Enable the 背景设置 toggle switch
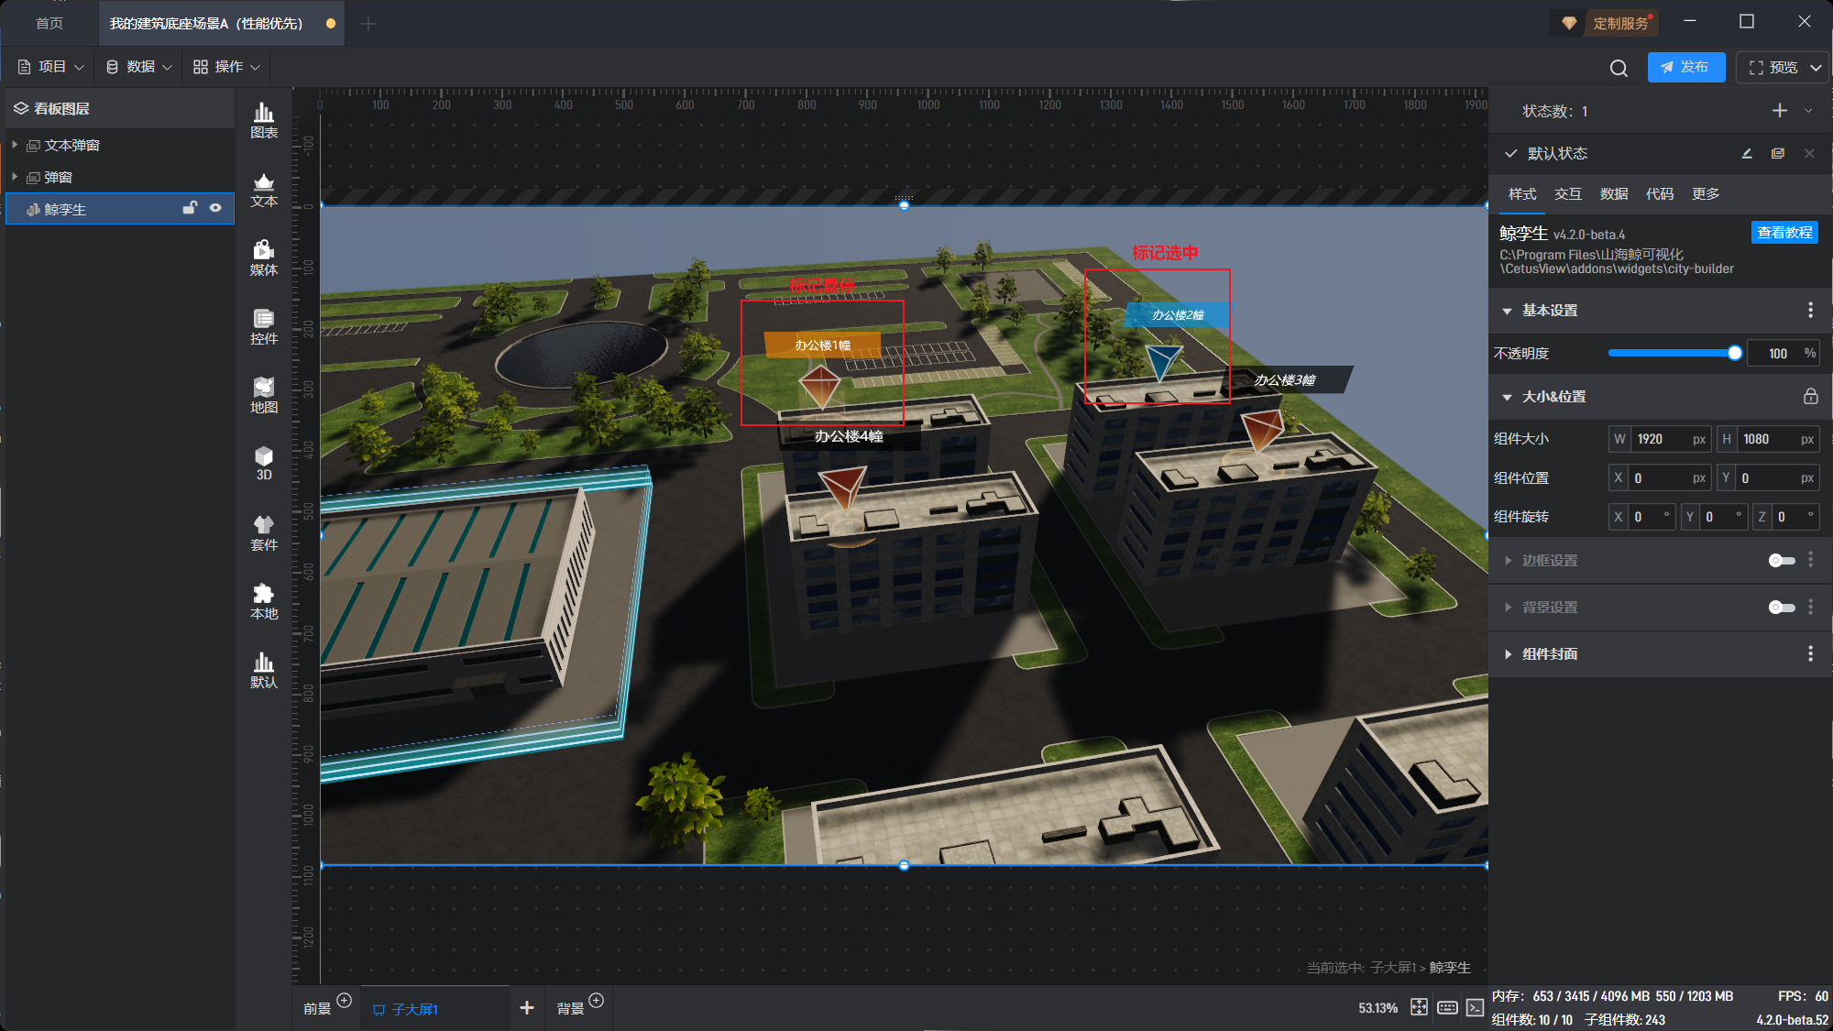1833x1031 pixels. click(x=1781, y=607)
